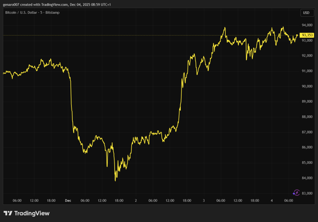Click the 90,000 price axis label
318x222 pixels.
[x=307, y=86]
